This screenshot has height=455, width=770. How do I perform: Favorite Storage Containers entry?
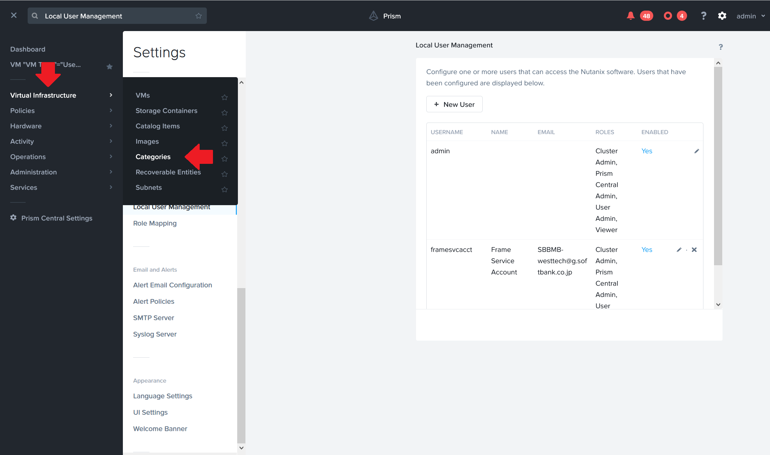(x=224, y=113)
